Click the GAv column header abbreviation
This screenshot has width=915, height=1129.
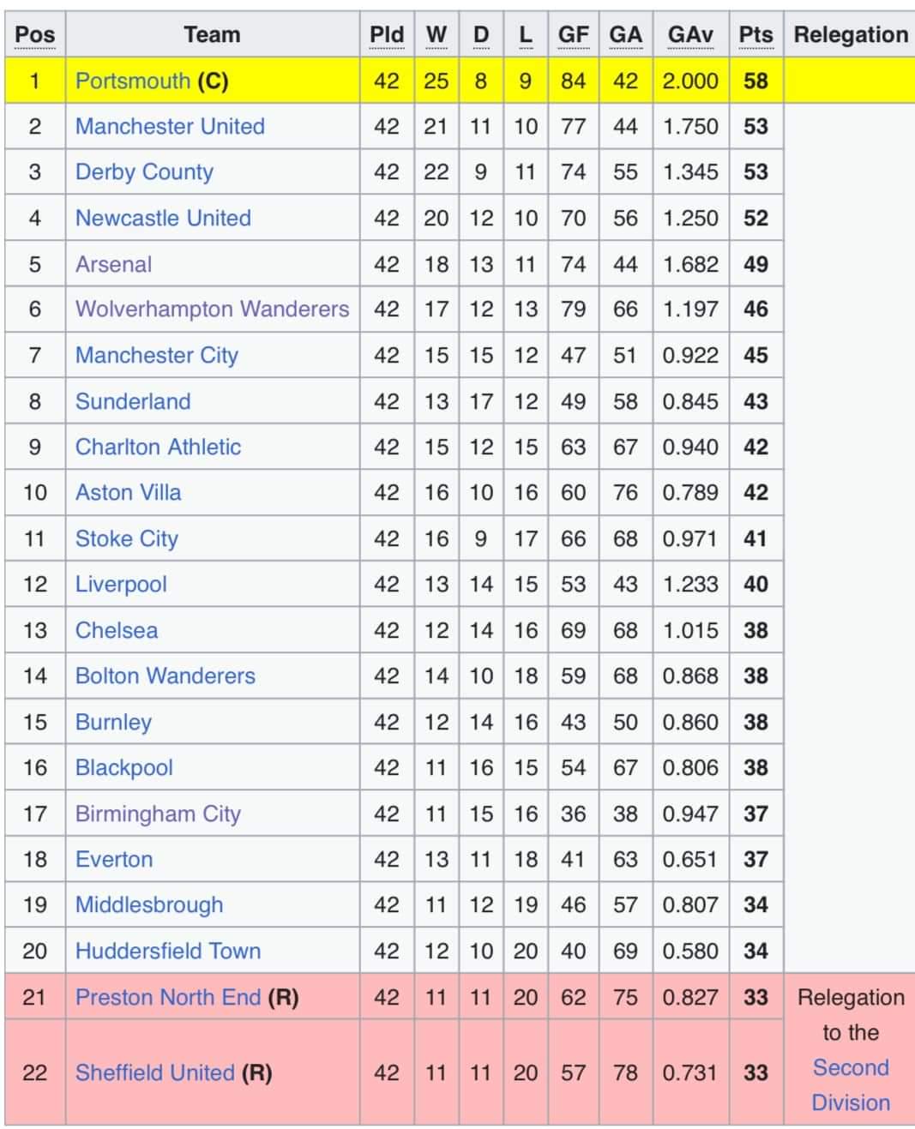pos(690,35)
